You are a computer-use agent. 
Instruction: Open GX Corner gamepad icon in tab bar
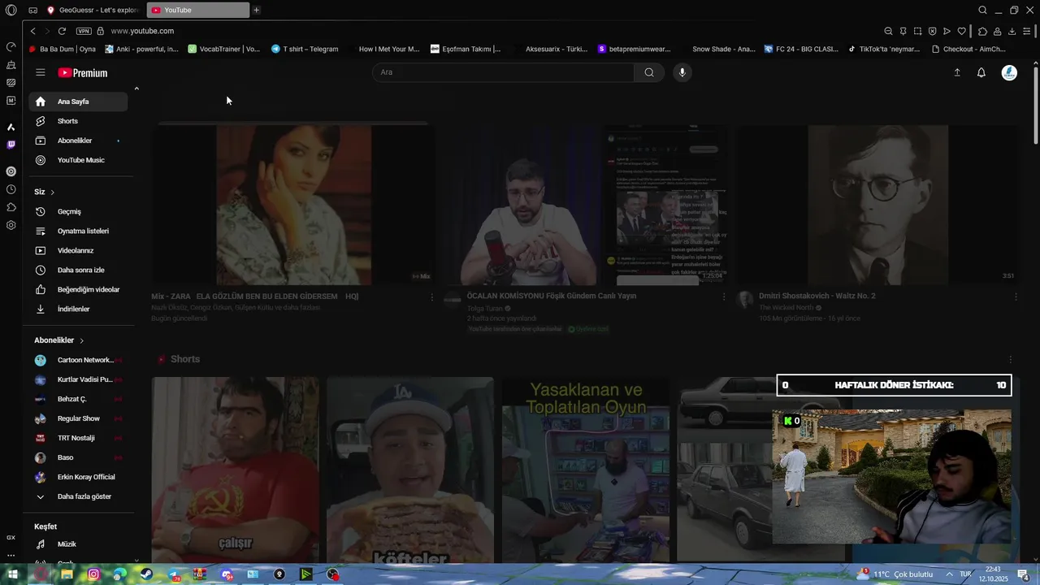coord(32,10)
